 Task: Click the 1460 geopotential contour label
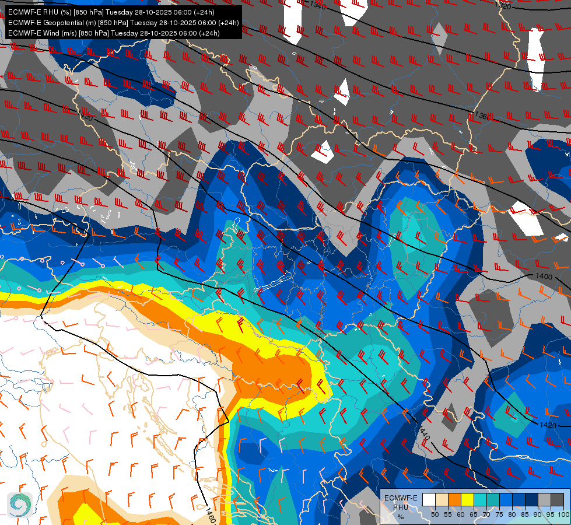[x=210, y=515]
